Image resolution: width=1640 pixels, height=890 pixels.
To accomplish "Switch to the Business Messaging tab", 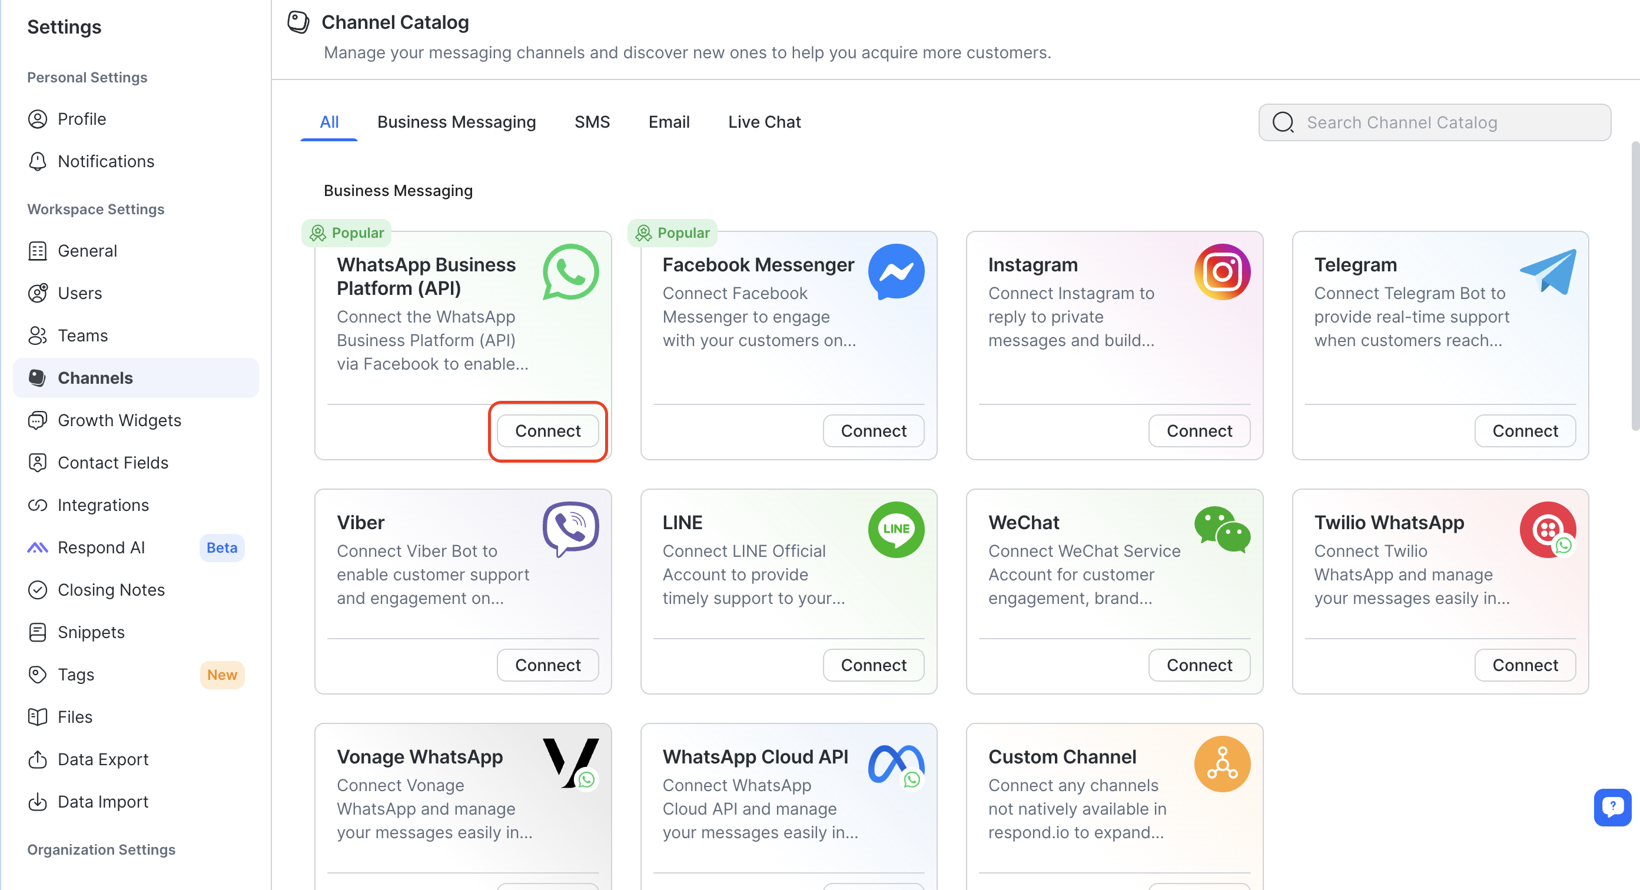I will tap(456, 122).
